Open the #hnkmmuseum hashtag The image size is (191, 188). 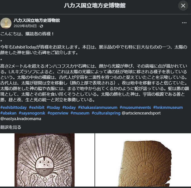coord(168,107)
